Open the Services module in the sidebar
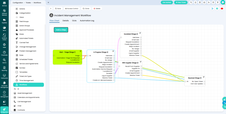The height and width of the screenshot is (114, 226). [x=4, y=4]
